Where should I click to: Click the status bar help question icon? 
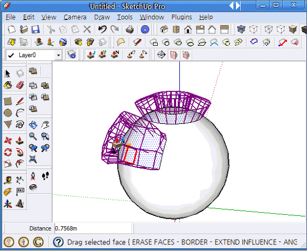[58, 242]
